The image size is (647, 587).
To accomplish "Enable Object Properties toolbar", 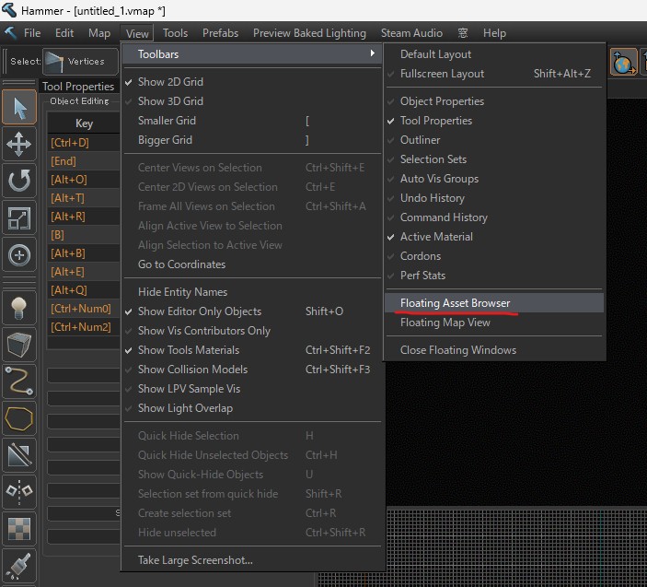I will pos(494,101).
